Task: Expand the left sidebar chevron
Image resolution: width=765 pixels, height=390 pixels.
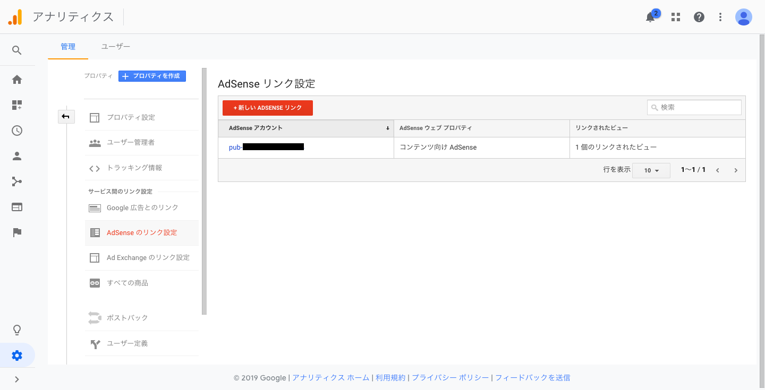Action: point(17,379)
